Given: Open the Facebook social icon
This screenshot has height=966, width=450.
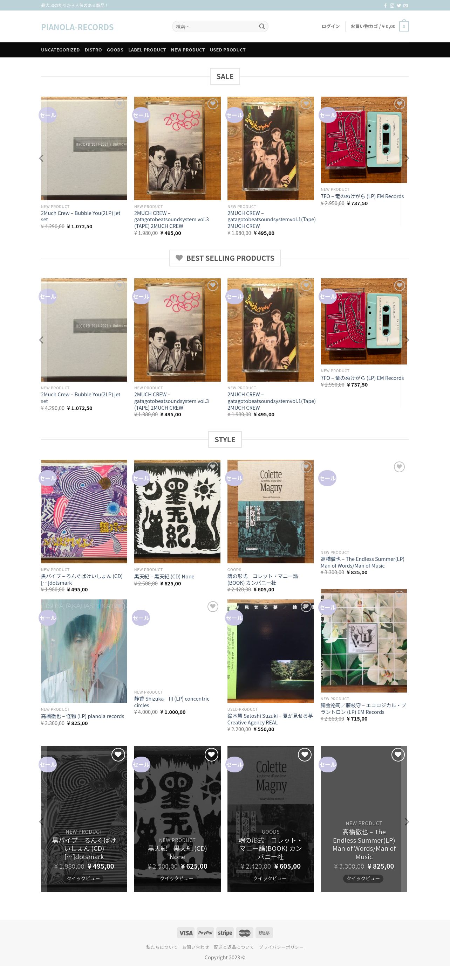Looking at the screenshot, I should point(386,6).
